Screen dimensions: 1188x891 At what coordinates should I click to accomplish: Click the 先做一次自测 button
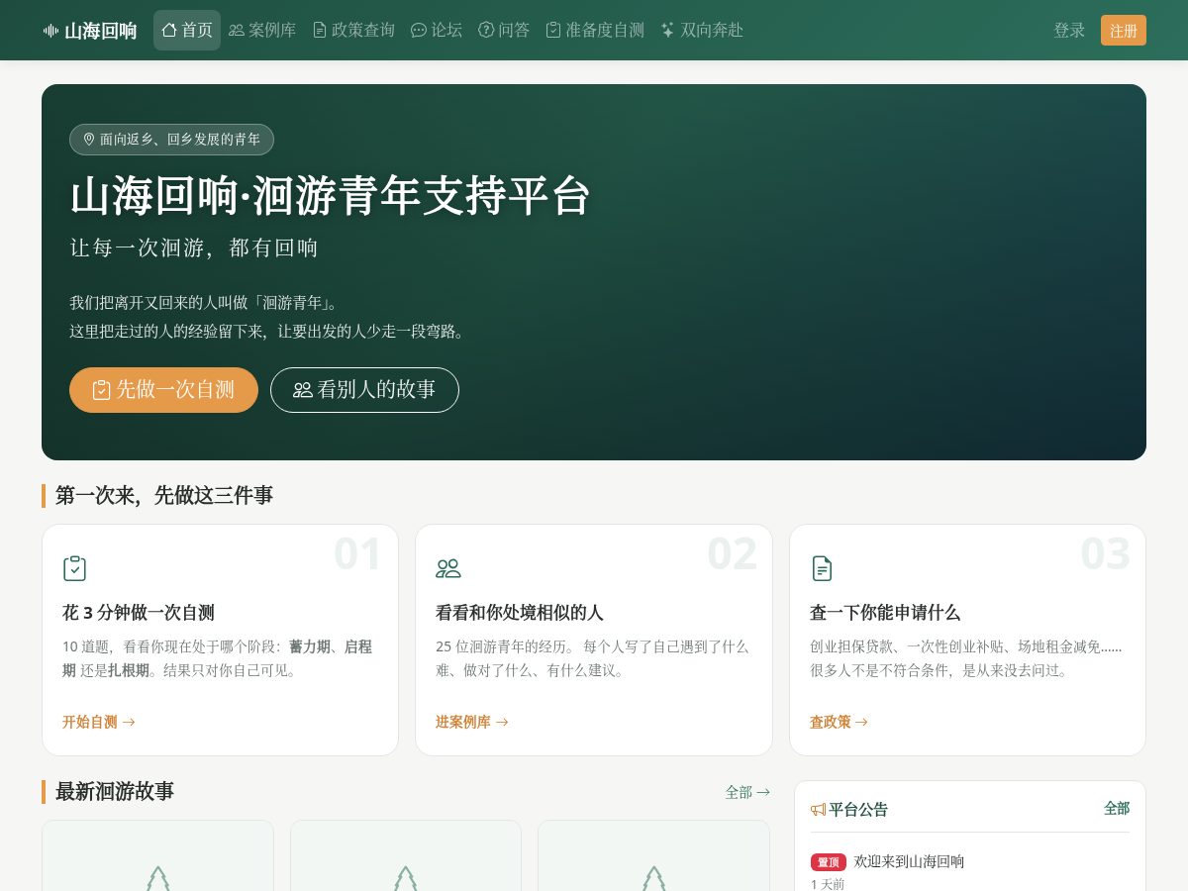click(x=163, y=390)
